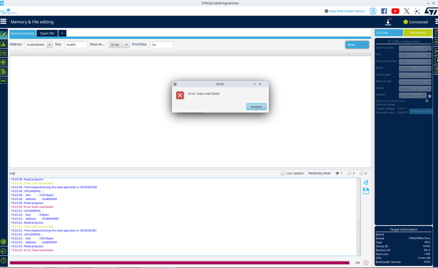
Task: Open the Data width 32-bit dropdown
Action: coord(119,45)
